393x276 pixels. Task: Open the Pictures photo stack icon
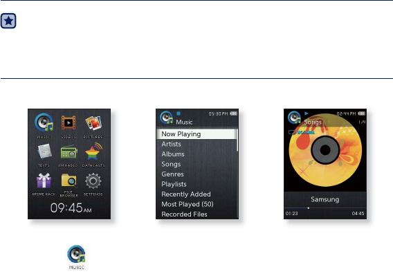click(93, 123)
